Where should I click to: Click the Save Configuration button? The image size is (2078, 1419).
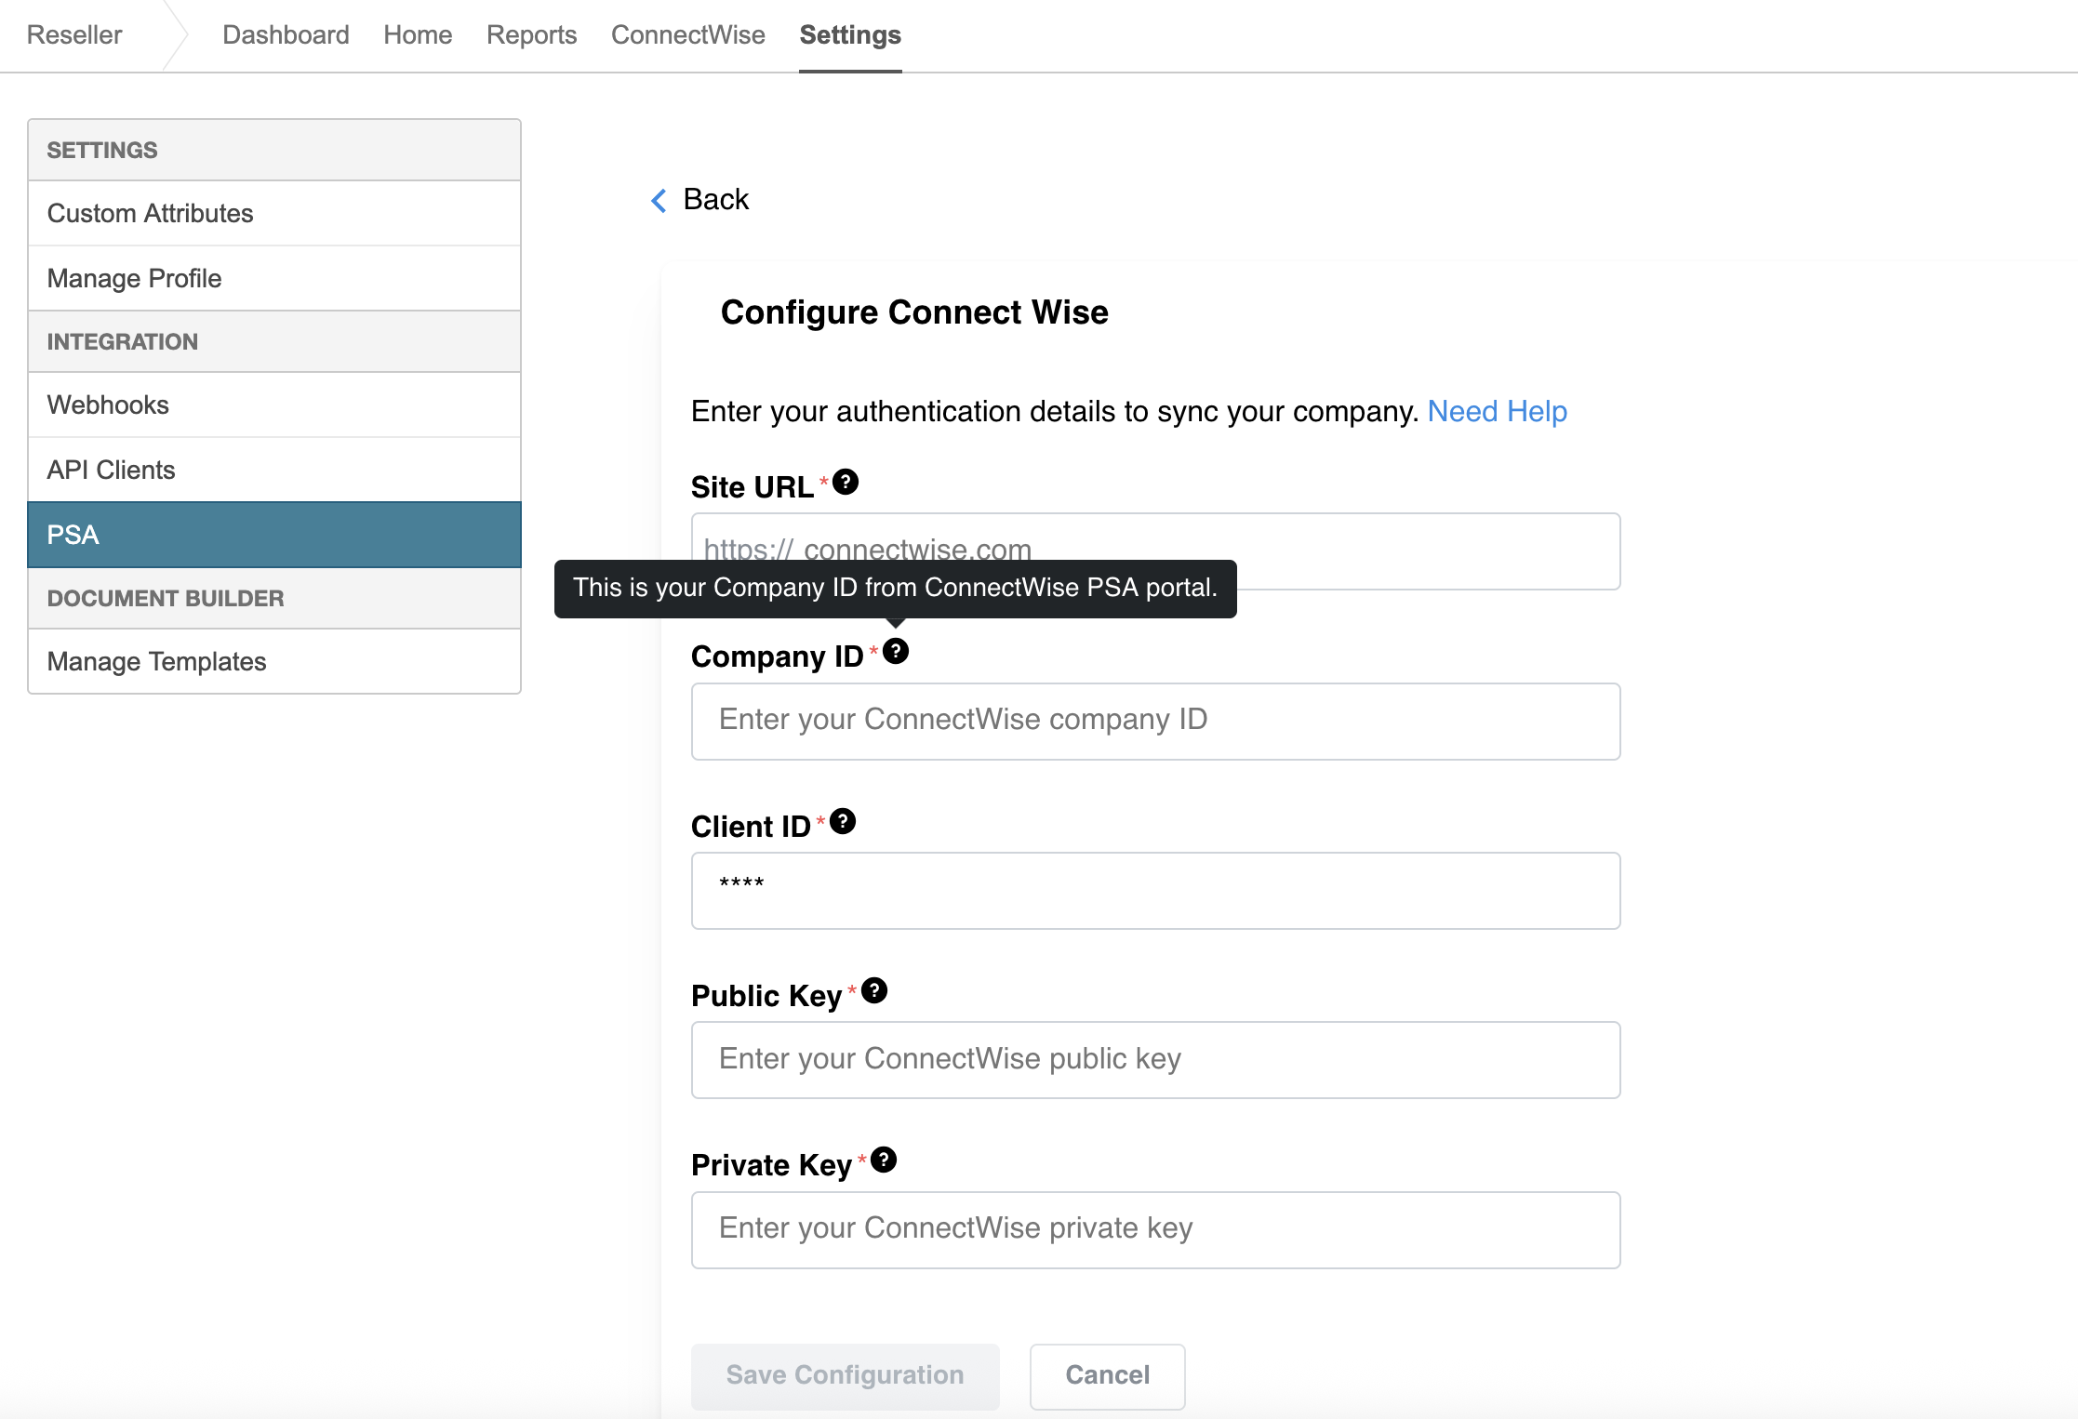click(x=845, y=1375)
